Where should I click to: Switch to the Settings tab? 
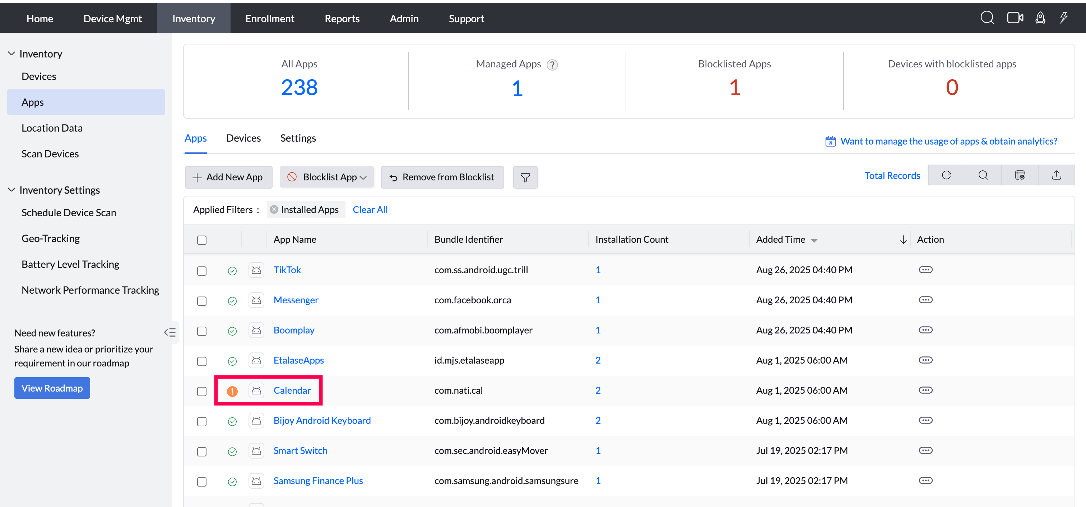click(298, 138)
